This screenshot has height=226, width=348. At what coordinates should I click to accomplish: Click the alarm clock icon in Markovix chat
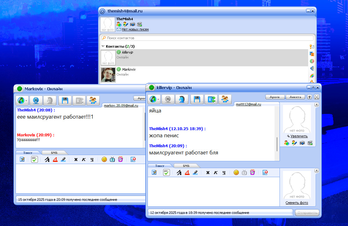click(120, 159)
